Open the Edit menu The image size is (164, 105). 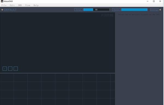point(12,5)
